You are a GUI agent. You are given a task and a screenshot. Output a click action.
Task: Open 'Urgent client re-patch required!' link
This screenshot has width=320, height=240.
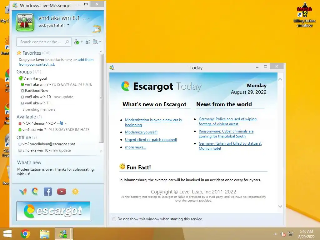(x=151, y=140)
